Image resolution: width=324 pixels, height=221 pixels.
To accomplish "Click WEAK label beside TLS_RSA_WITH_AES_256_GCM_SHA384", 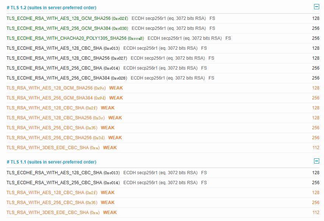I will tap(116, 98).
